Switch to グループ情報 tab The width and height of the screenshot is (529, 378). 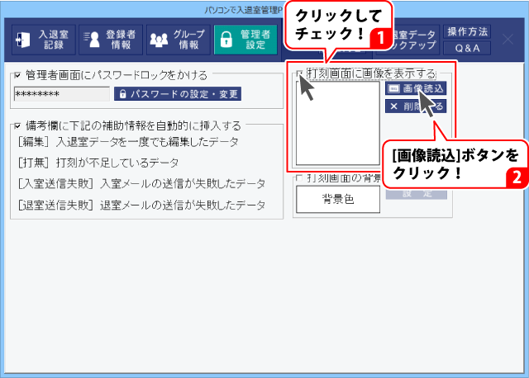[176, 40]
